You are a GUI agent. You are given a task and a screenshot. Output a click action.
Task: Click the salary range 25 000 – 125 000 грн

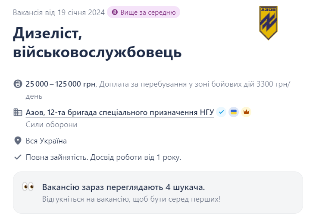(61, 84)
